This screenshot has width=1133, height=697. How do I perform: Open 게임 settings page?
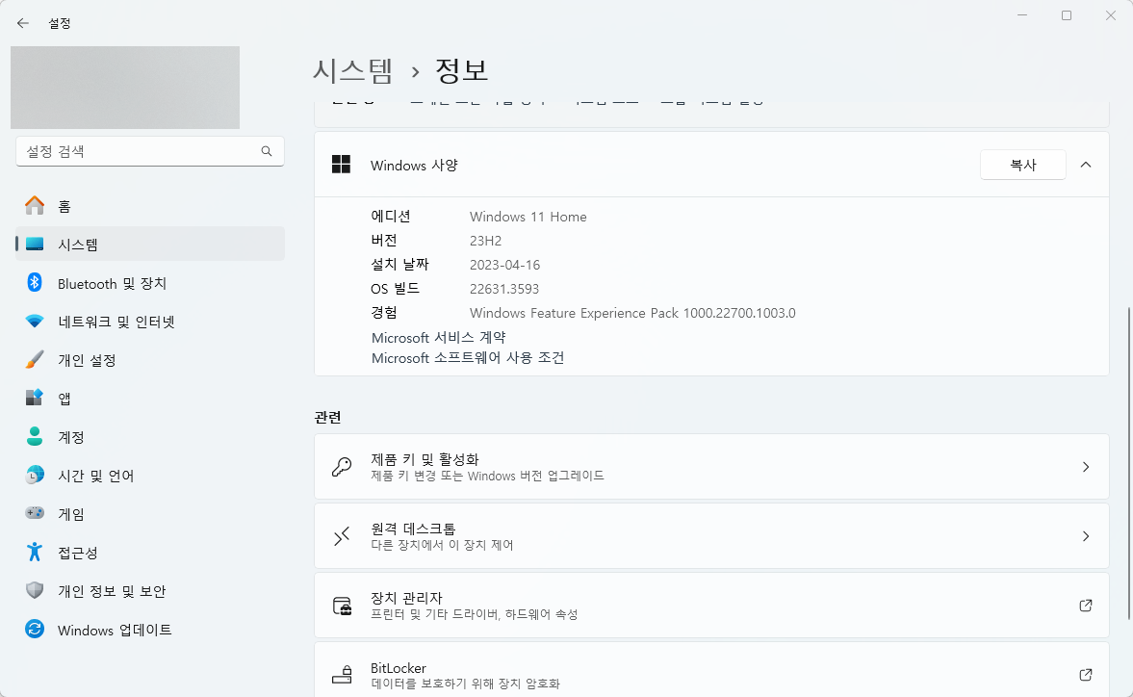(150, 513)
